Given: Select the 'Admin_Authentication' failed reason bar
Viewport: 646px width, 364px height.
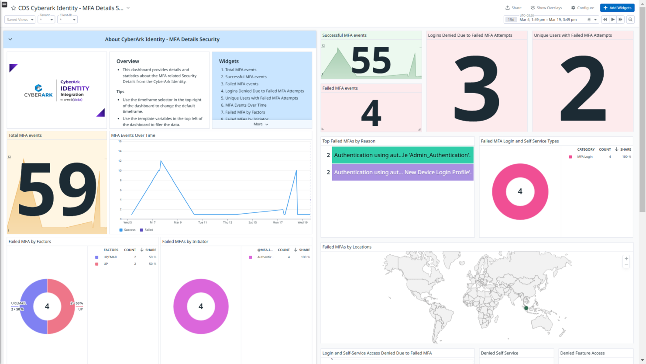Looking at the screenshot, I should [402, 155].
